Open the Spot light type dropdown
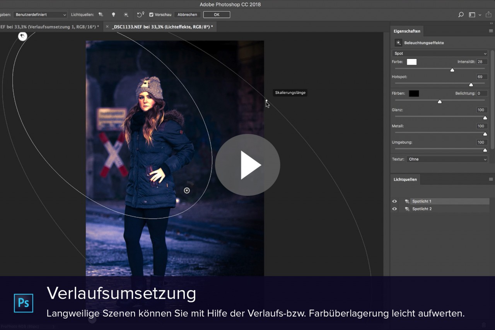This screenshot has width=495, height=330. [x=440, y=53]
